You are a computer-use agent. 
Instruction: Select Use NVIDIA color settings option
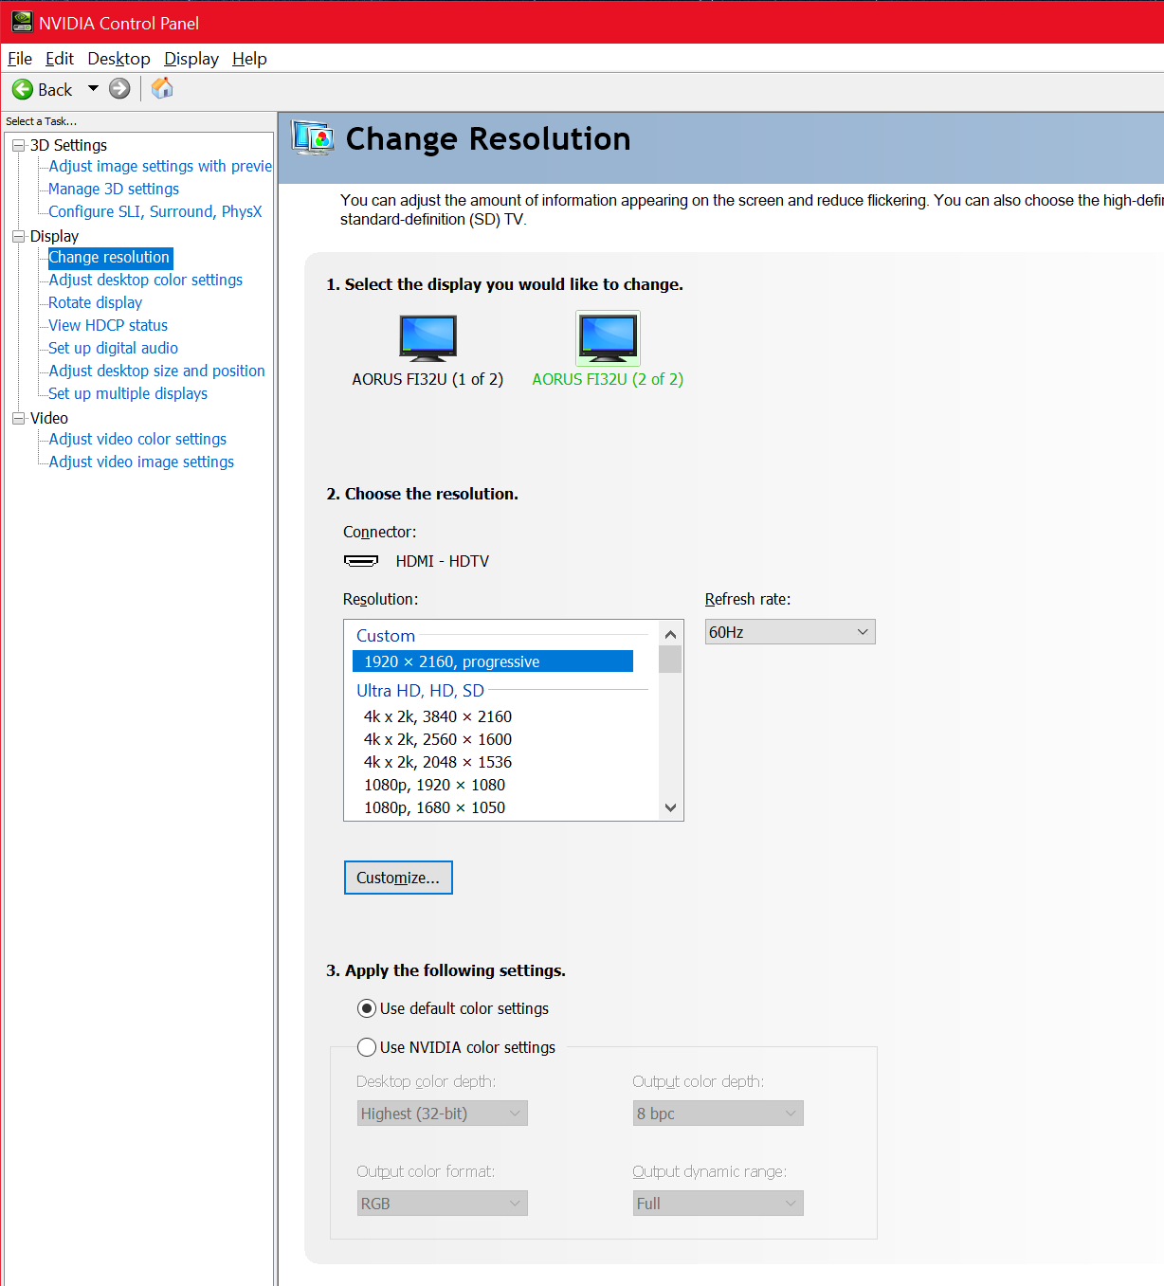pyautogui.click(x=367, y=1047)
